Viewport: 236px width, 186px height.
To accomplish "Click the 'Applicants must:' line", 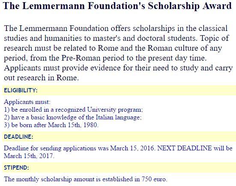I will pyautogui.click(x=27, y=102).
